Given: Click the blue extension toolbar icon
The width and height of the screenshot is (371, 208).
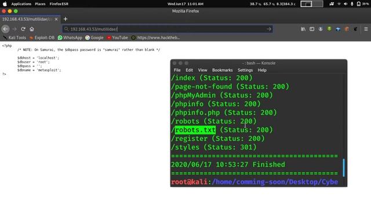Looking at the screenshot, I should point(338,29).
